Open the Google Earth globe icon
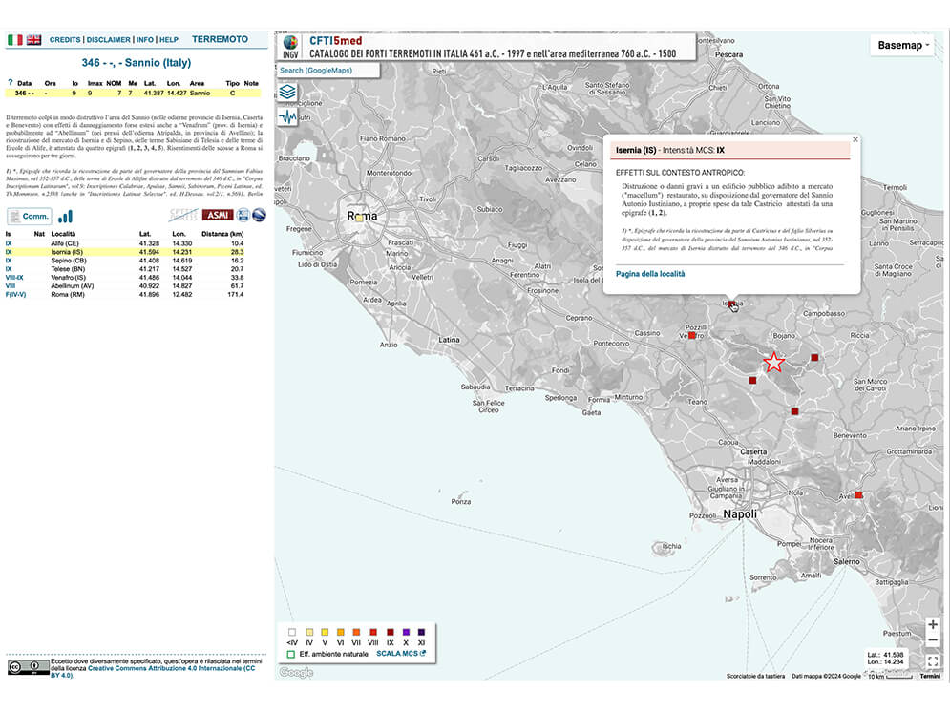 [x=259, y=215]
